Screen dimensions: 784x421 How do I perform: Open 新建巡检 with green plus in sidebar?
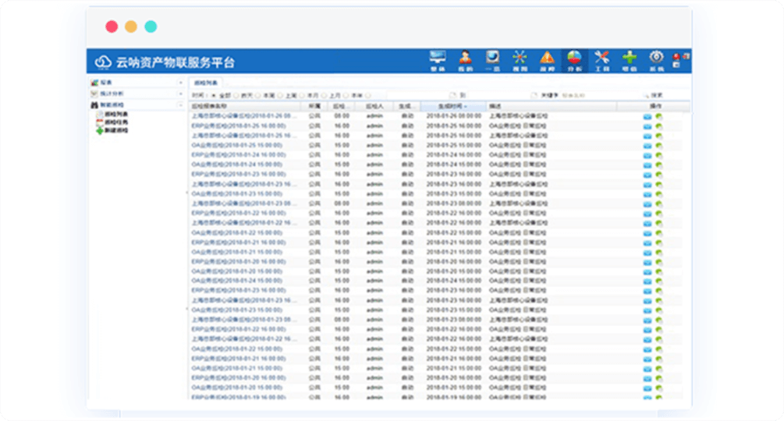(112, 130)
